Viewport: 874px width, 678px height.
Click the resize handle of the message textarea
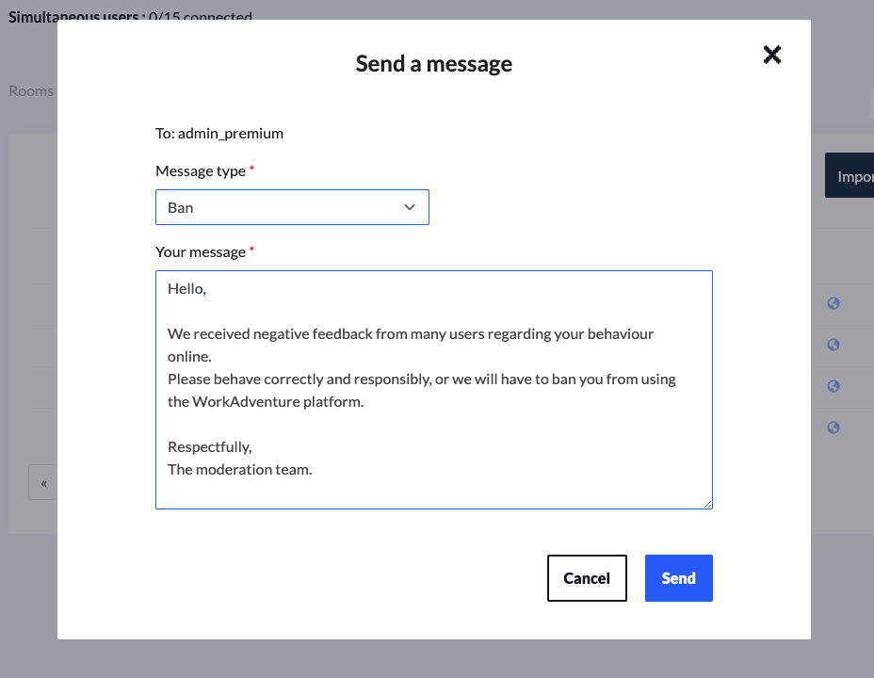[x=708, y=503]
